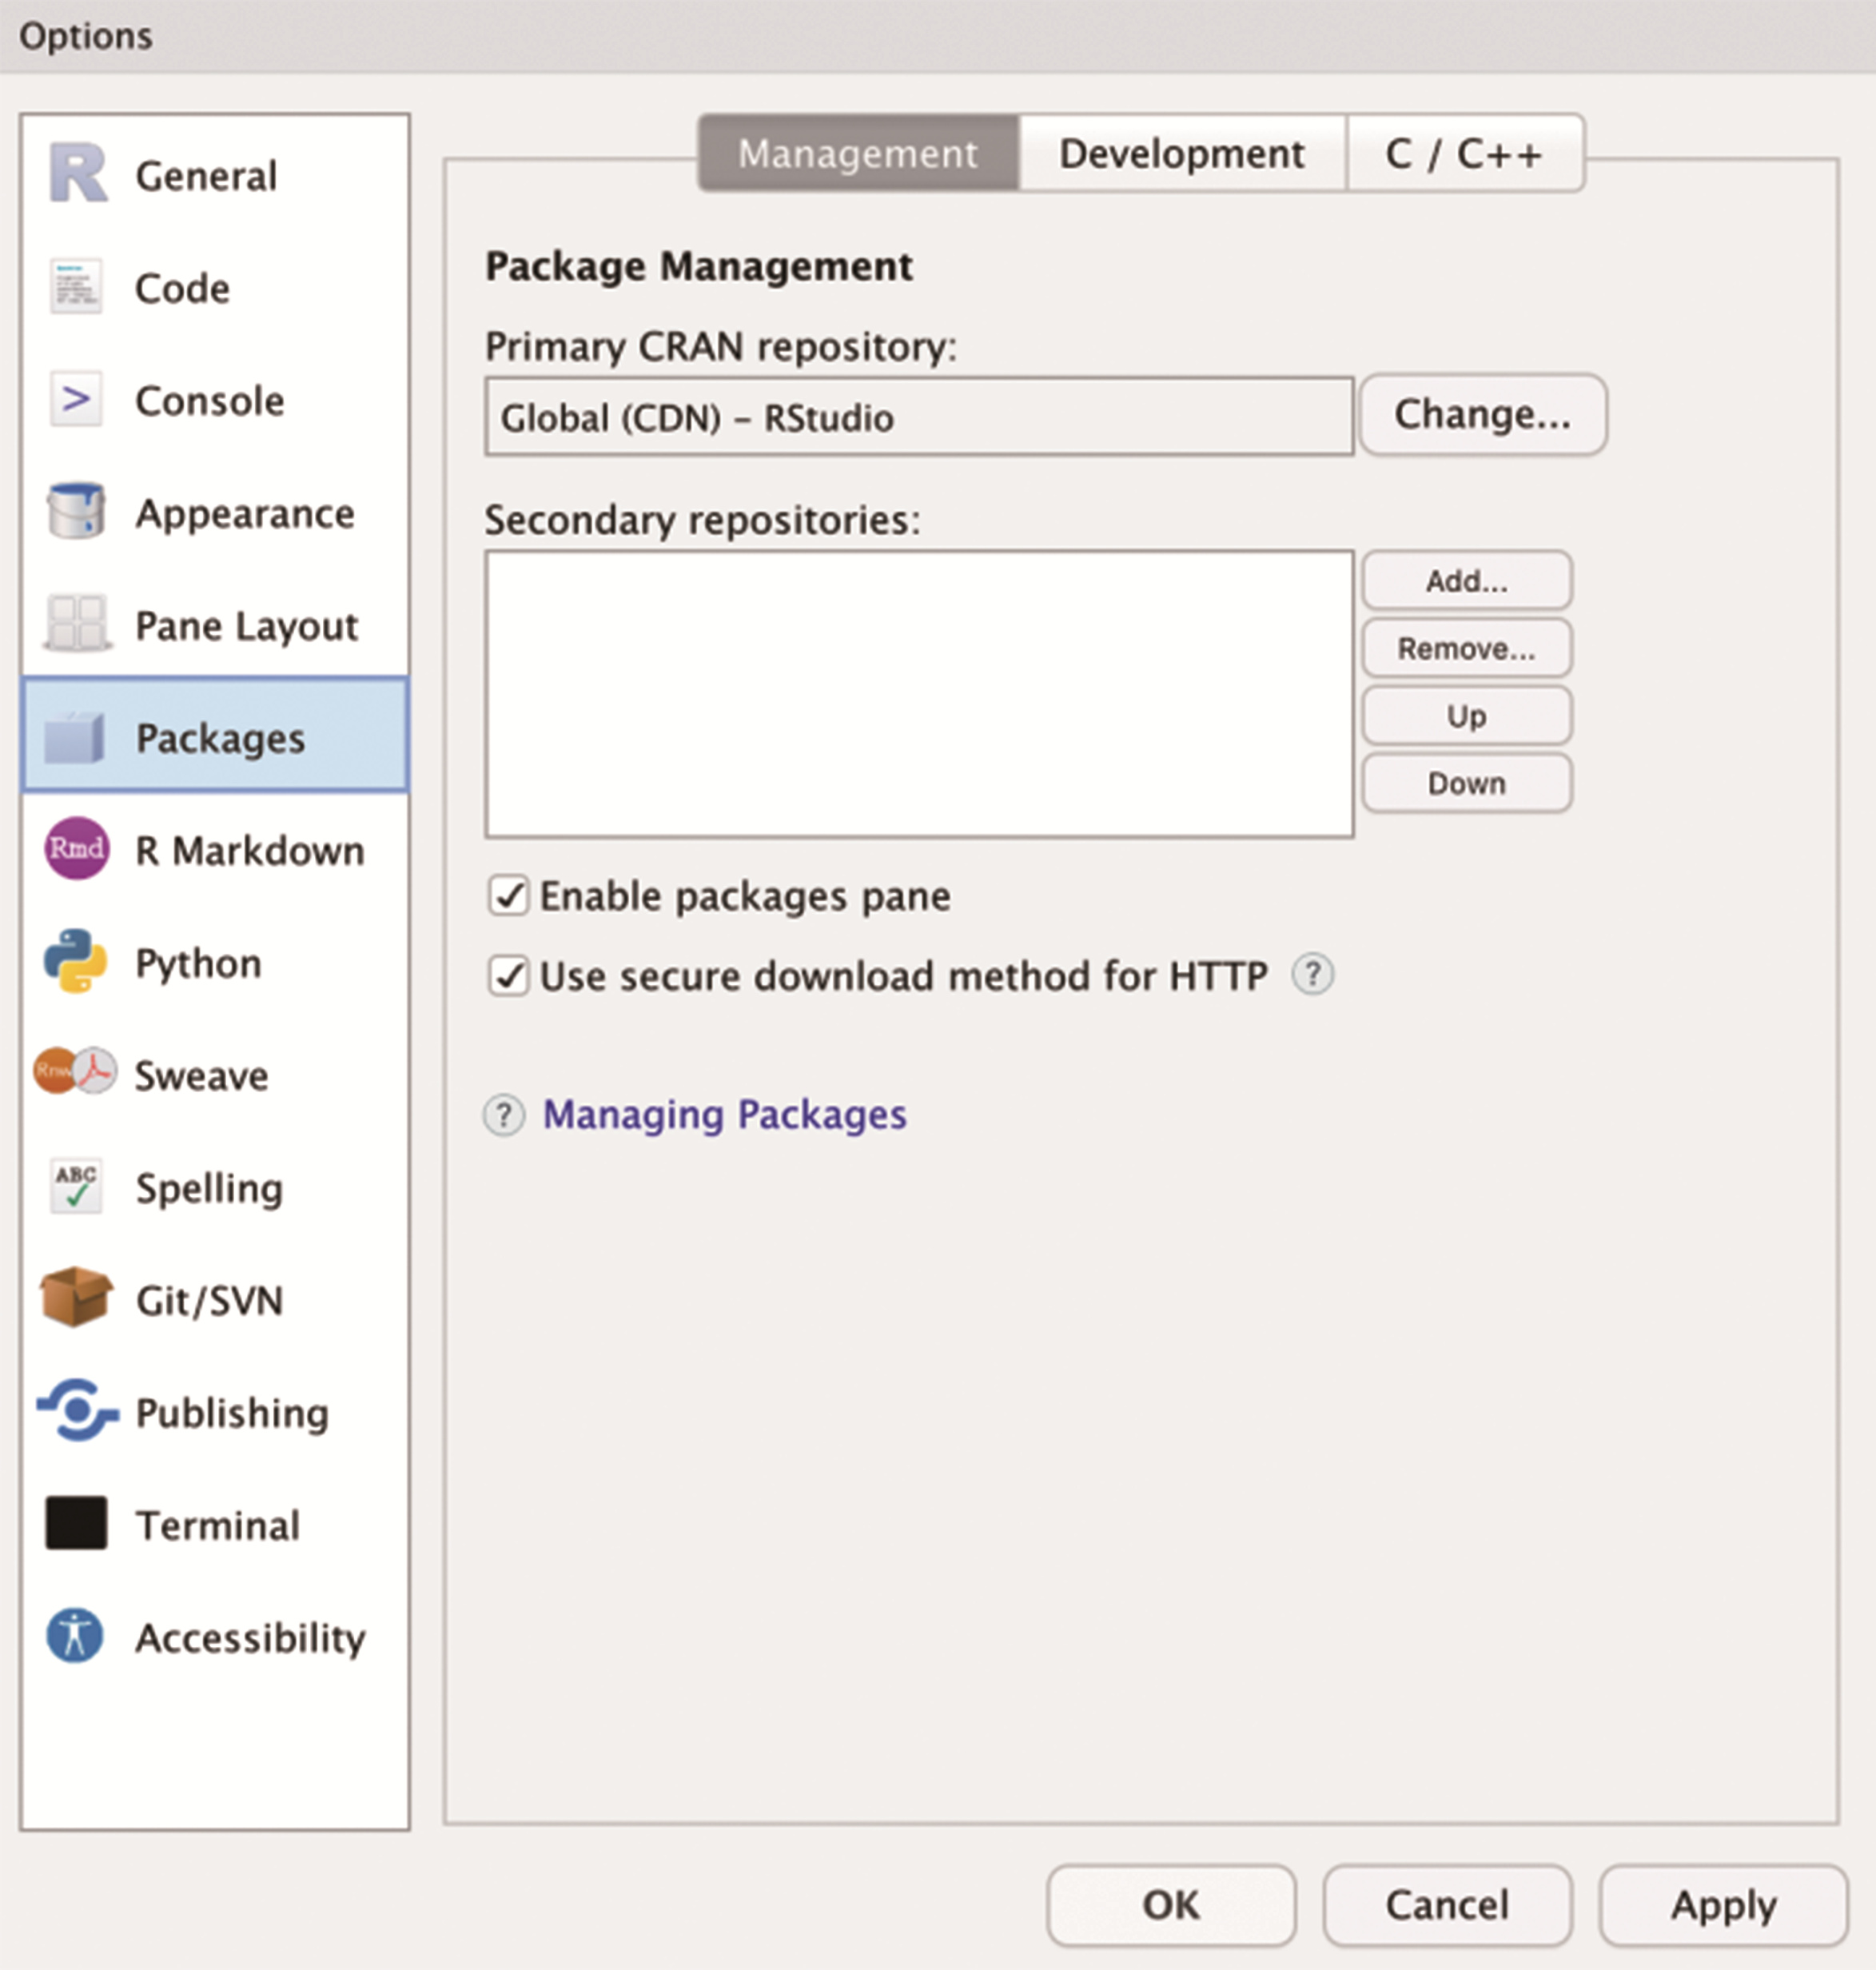
Task: Select the Python label
Action: click(198, 964)
